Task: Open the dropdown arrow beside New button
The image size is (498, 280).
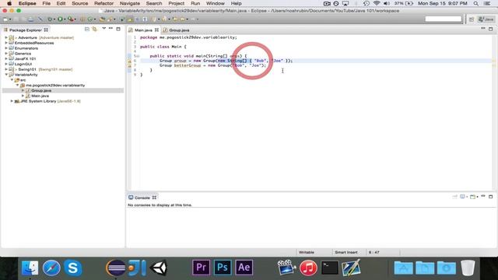Action: (x=10, y=19)
